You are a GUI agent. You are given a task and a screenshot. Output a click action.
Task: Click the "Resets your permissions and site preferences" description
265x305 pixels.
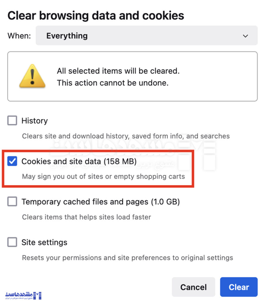point(127,257)
